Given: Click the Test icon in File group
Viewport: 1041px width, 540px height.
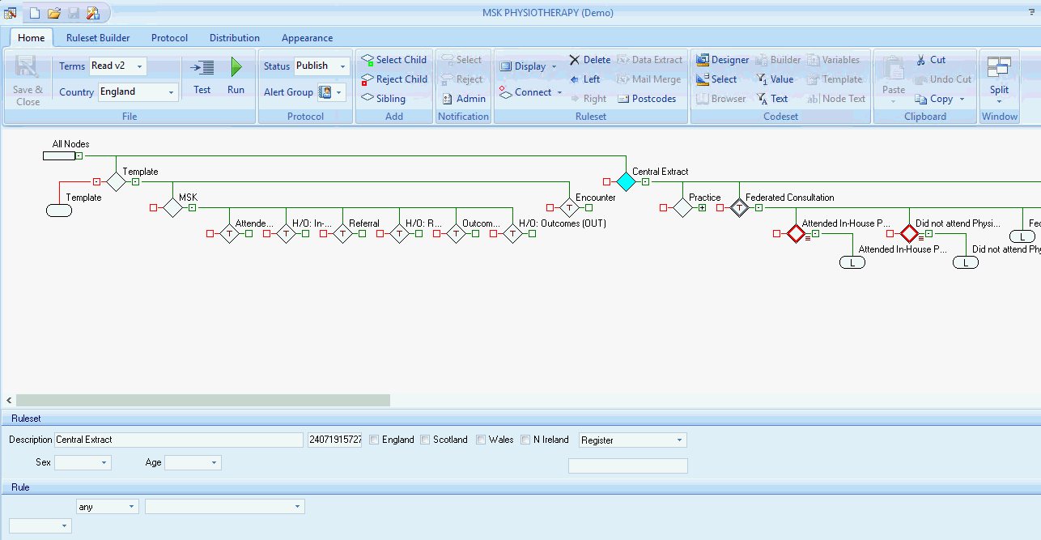Looking at the screenshot, I should tap(202, 68).
